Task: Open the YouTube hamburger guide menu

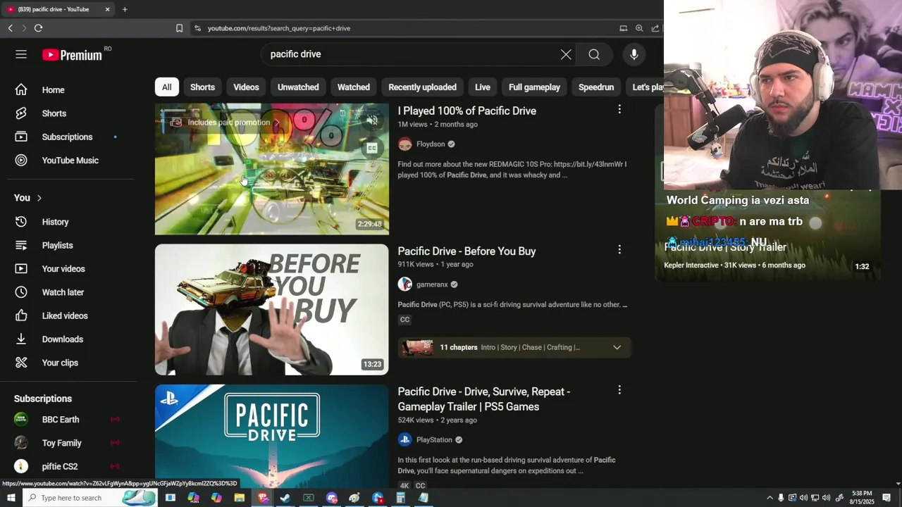Action: 21,54
